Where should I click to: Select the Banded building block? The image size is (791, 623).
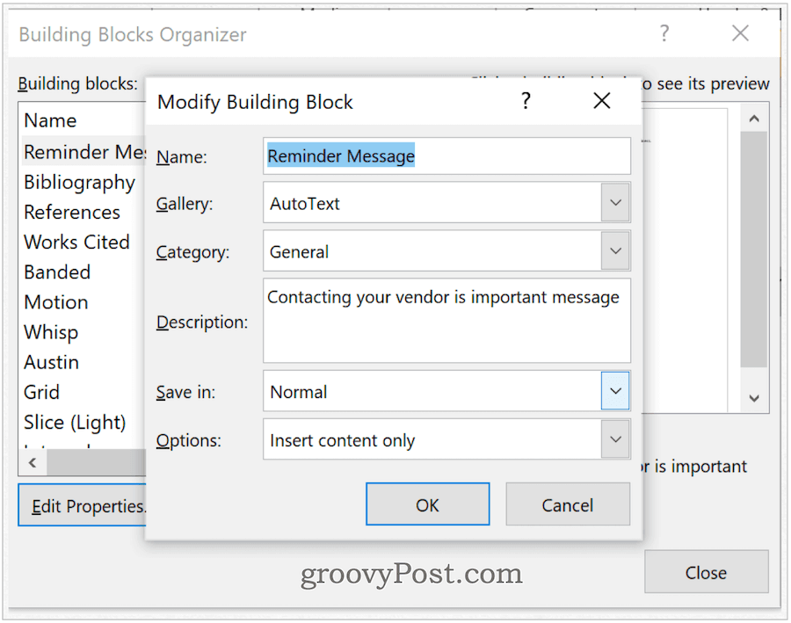pyautogui.click(x=57, y=272)
